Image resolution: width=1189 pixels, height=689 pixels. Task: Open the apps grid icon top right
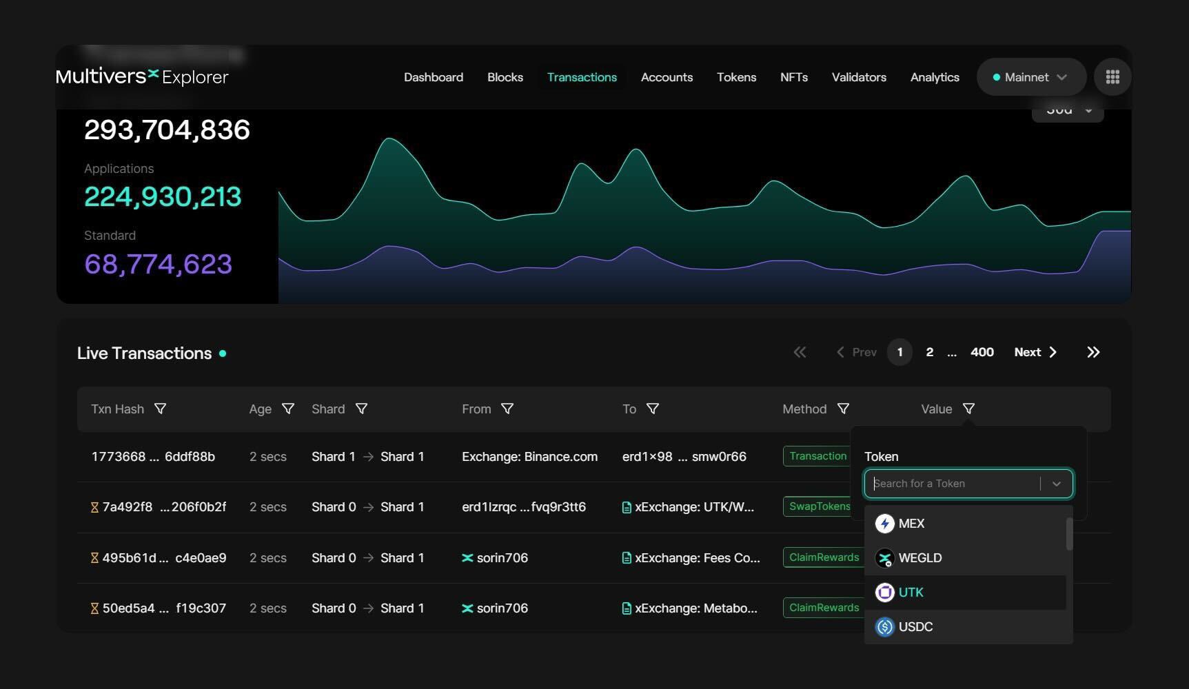pos(1112,76)
